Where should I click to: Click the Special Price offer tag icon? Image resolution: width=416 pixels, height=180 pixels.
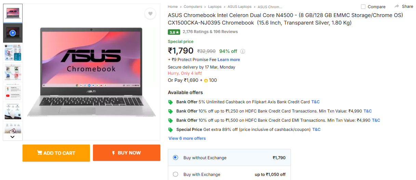tap(171, 130)
